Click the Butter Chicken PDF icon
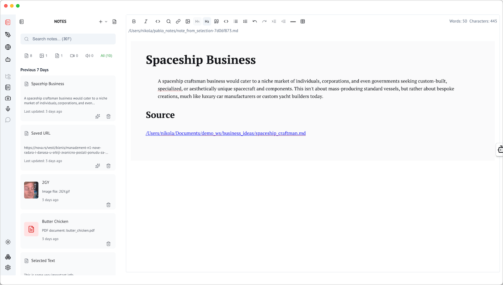 [x=31, y=229]
